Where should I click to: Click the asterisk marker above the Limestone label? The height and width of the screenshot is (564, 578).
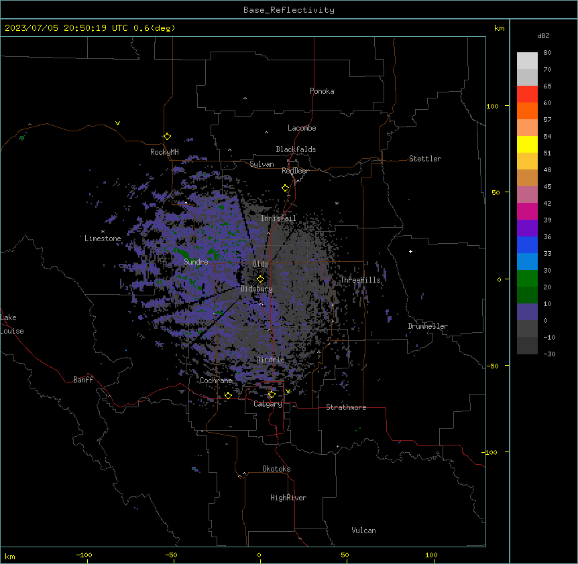point(103,232)
